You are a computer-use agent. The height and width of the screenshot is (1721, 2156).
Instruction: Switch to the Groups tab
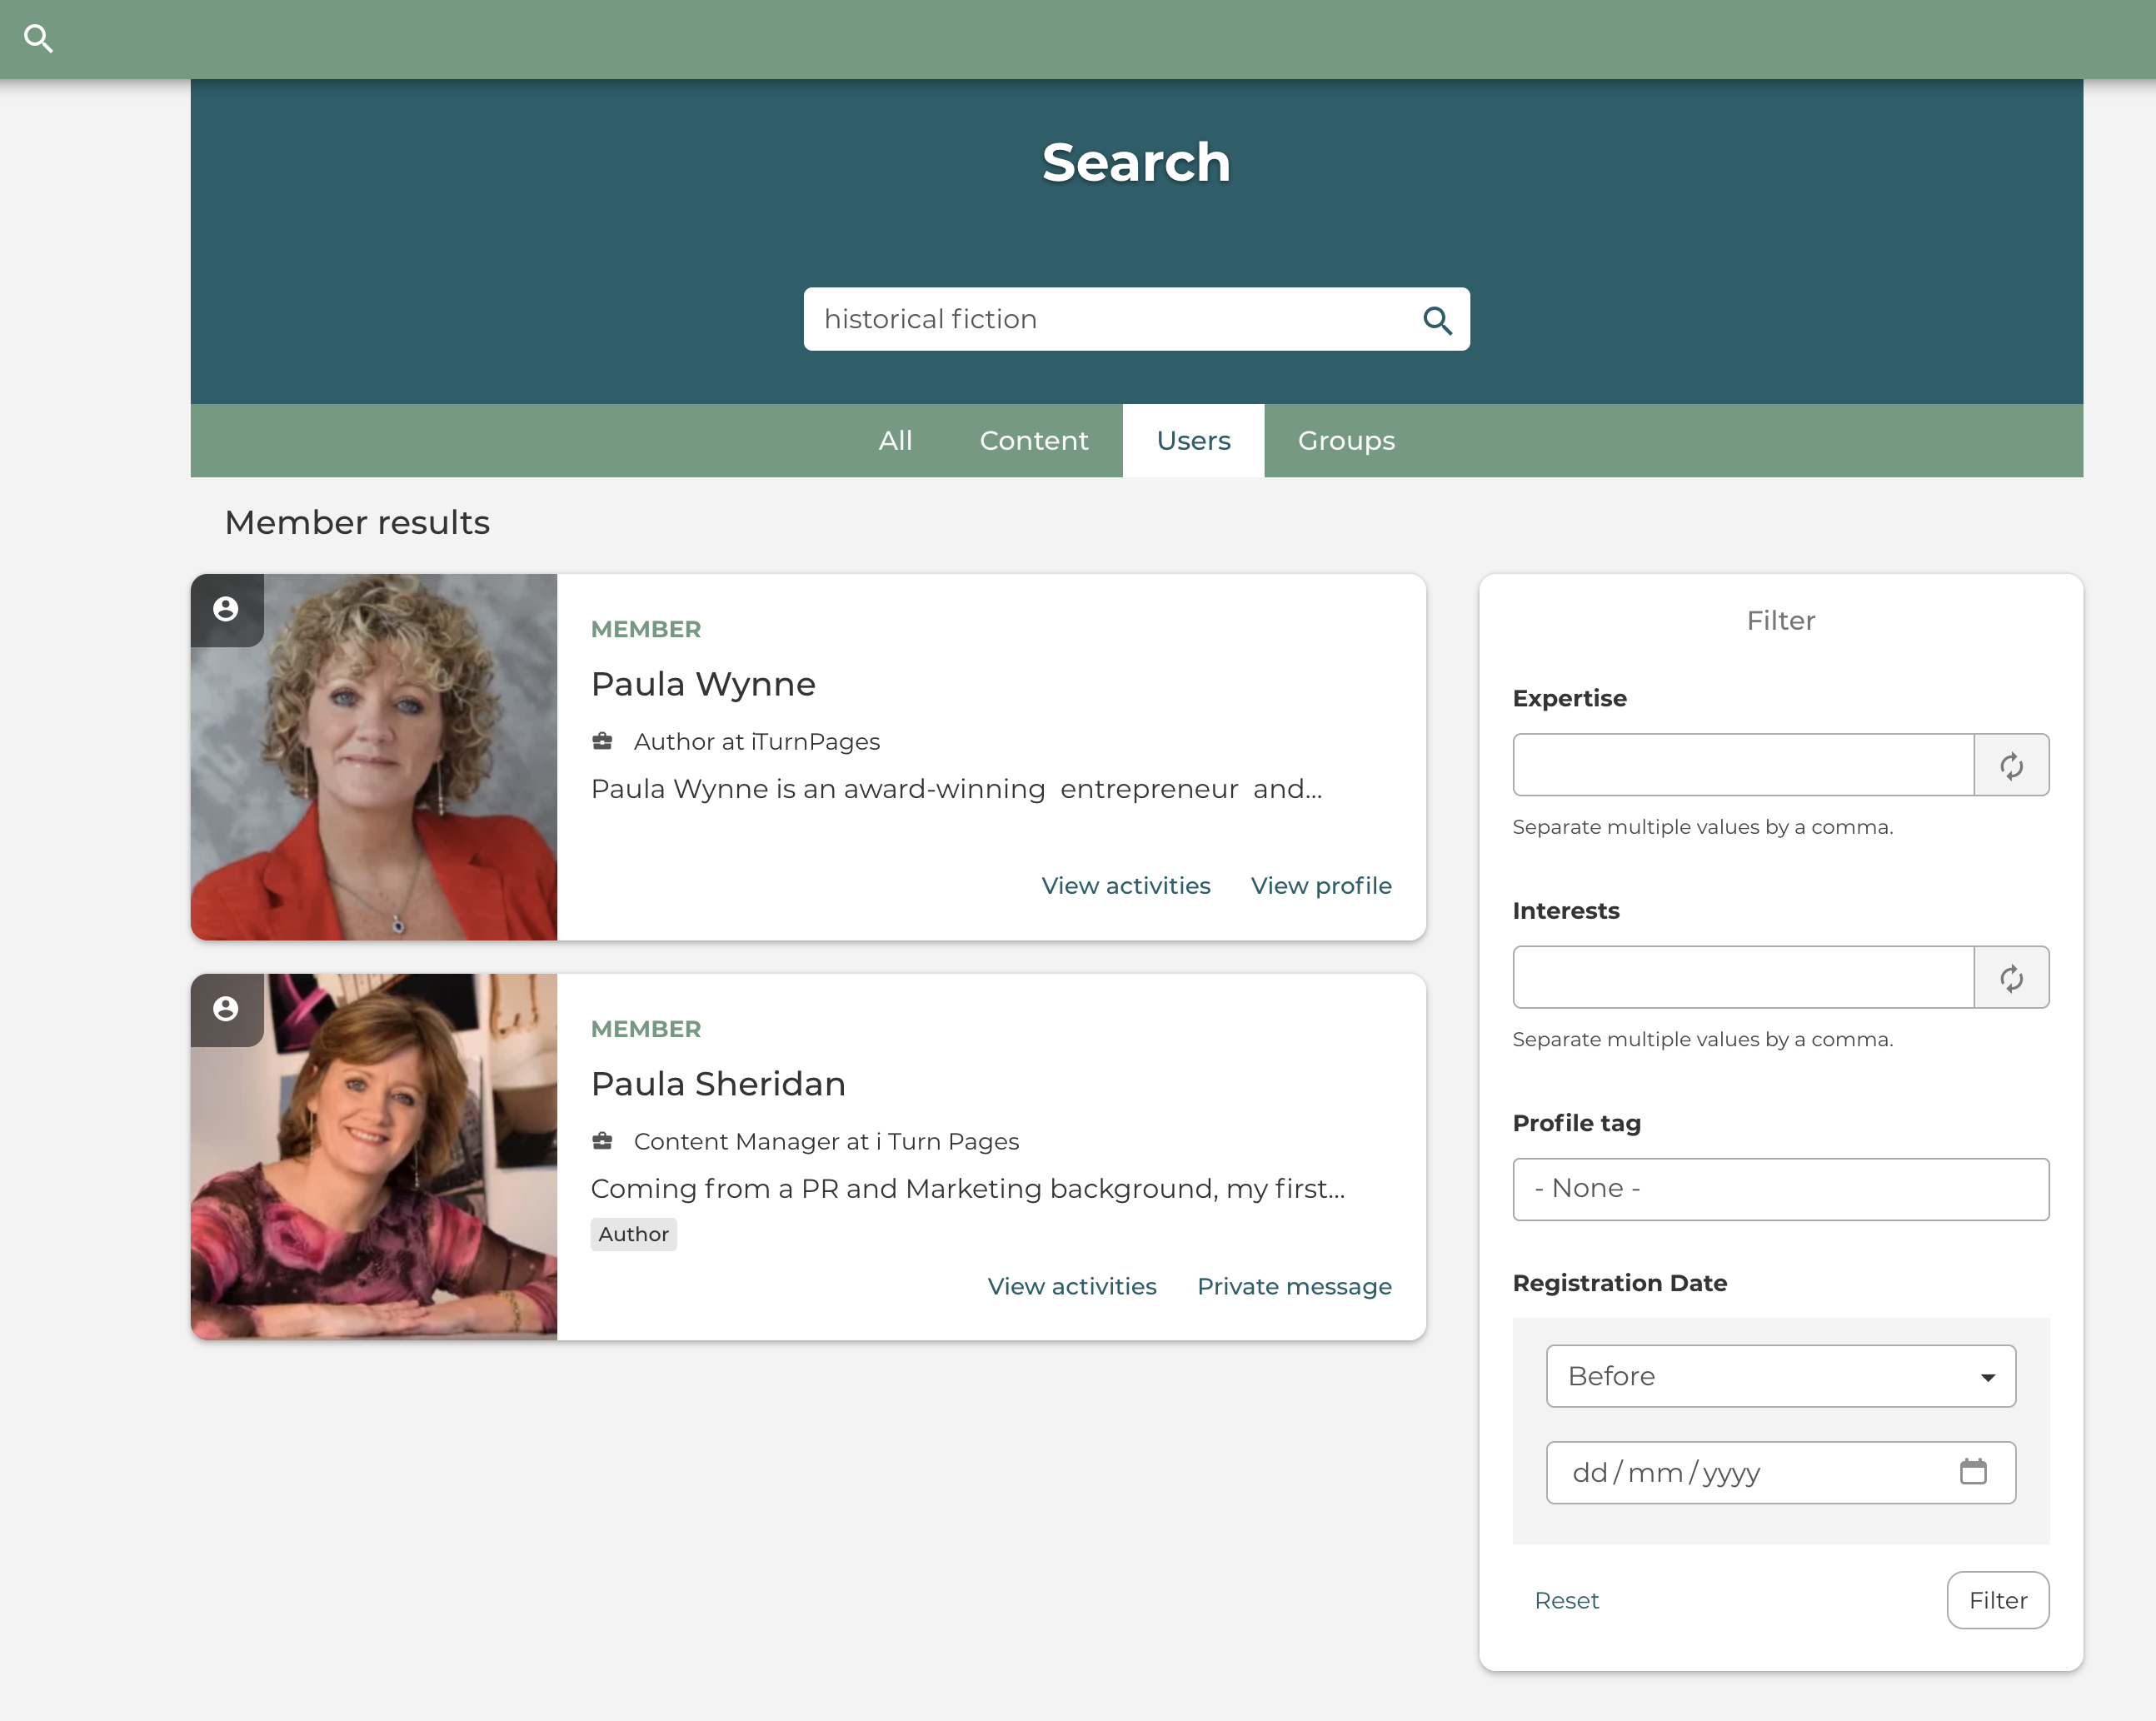point(1346,441)
